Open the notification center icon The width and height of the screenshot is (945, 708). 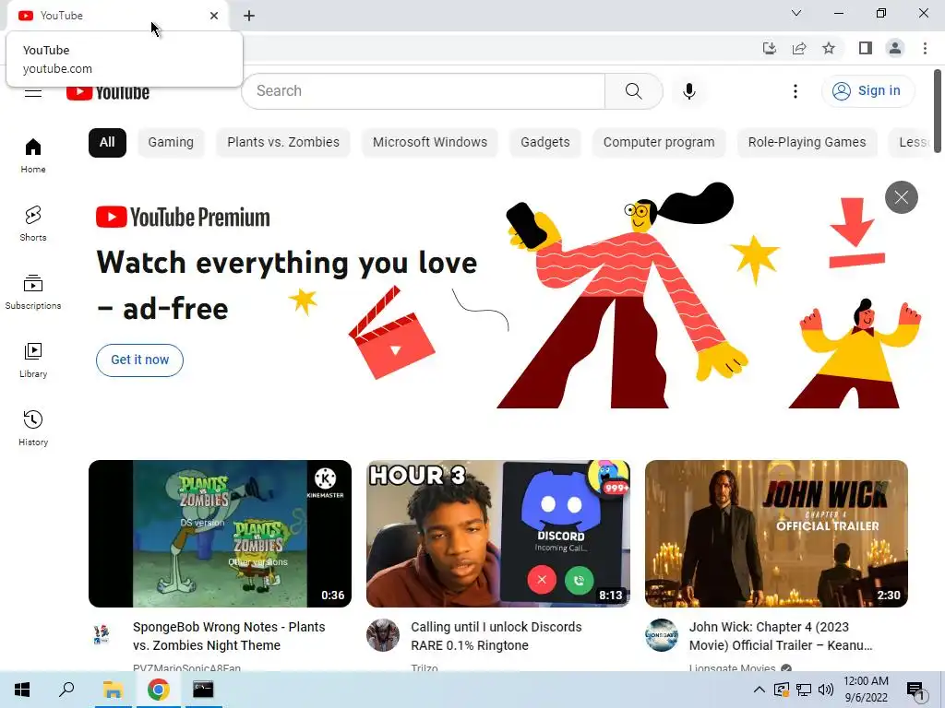pyautogui.click(x=916, y=691)
